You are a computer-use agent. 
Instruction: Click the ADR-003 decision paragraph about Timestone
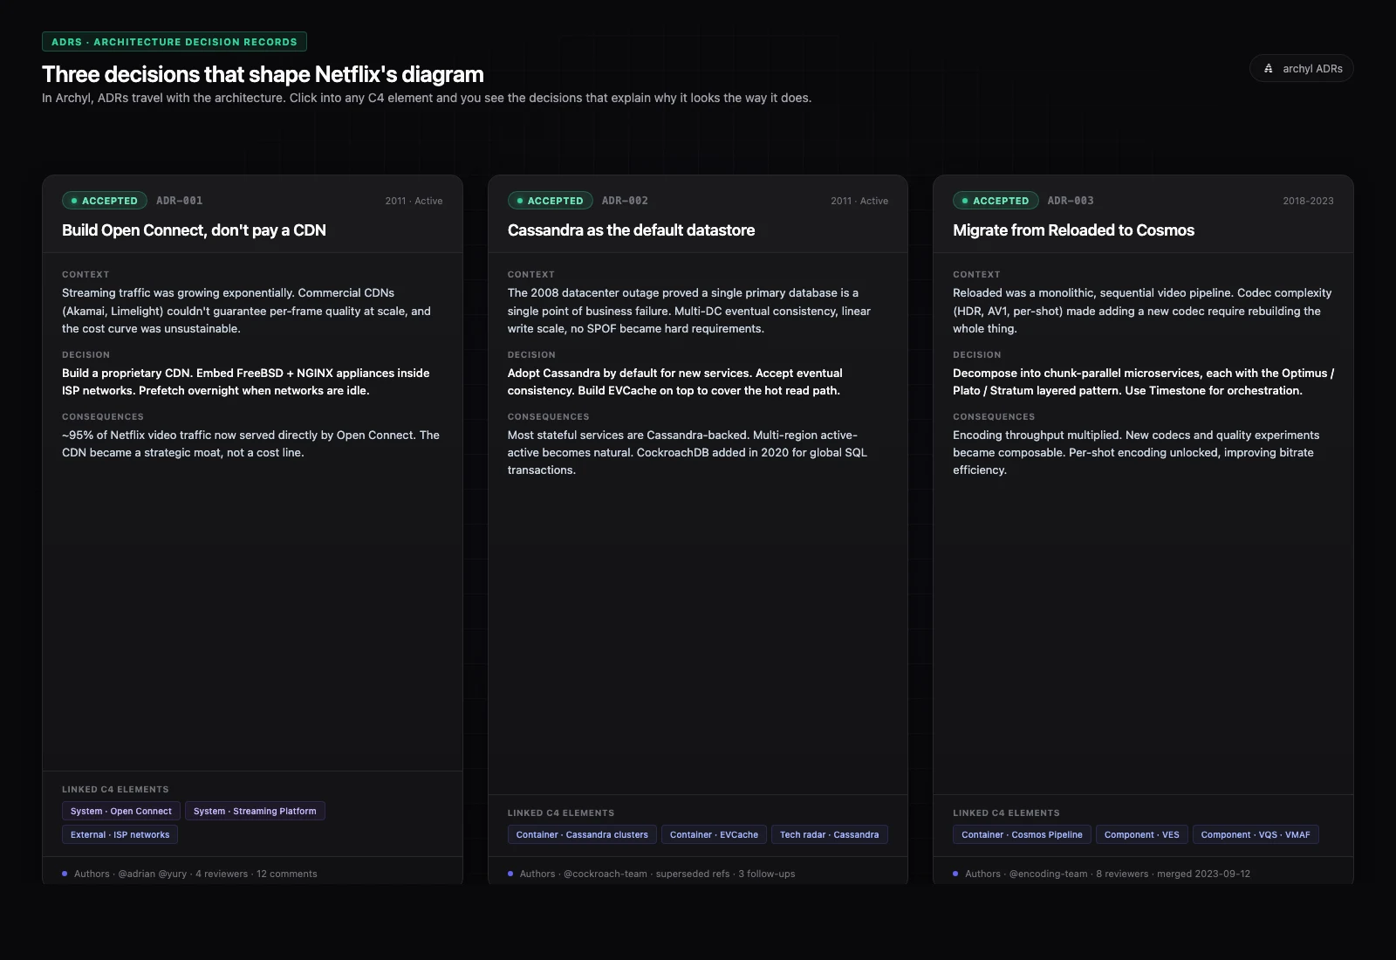coord(1143,381)
